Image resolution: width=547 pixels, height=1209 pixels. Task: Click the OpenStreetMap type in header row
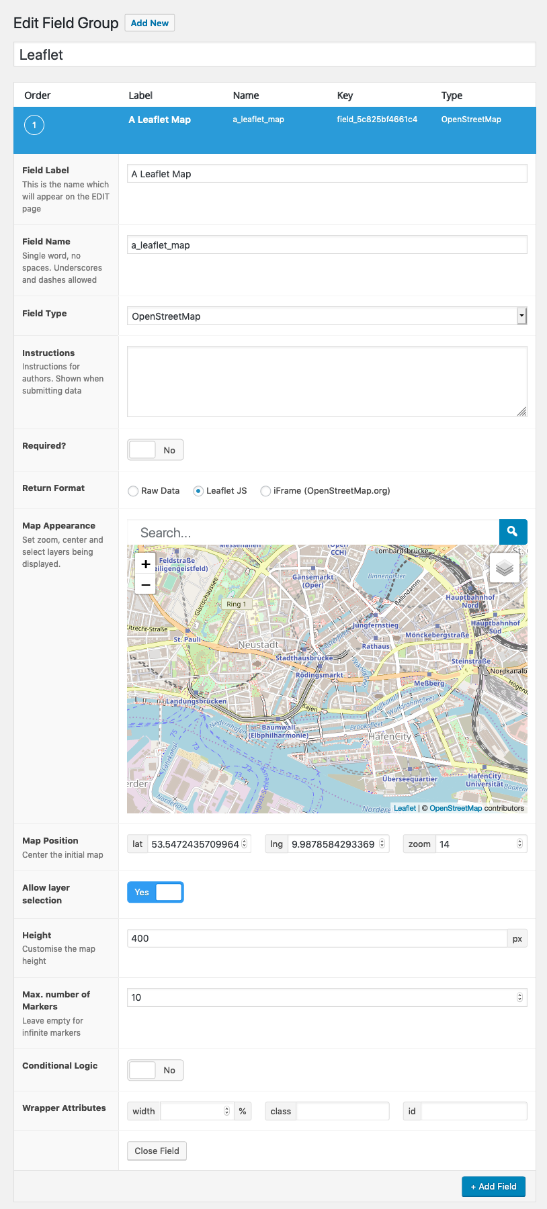[x=471, y=120]
